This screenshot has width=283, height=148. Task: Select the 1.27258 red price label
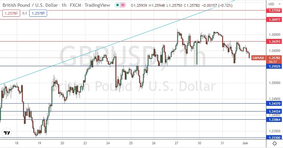coord(275,10)
